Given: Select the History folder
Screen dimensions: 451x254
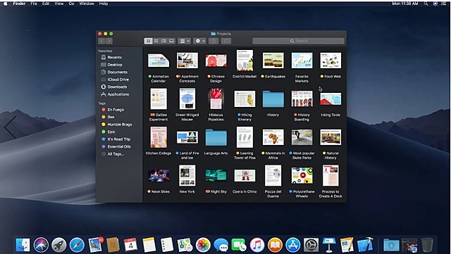Looking at the screenshot, I should tap(273, 99).
